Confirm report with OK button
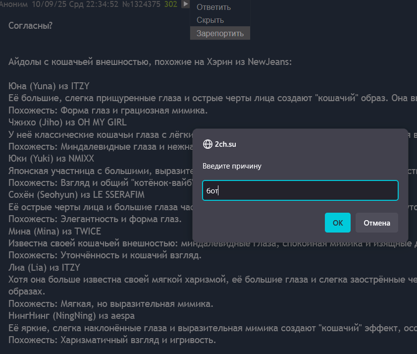The height and width of the screenshot is (354, 417). [x=337, y=223]
